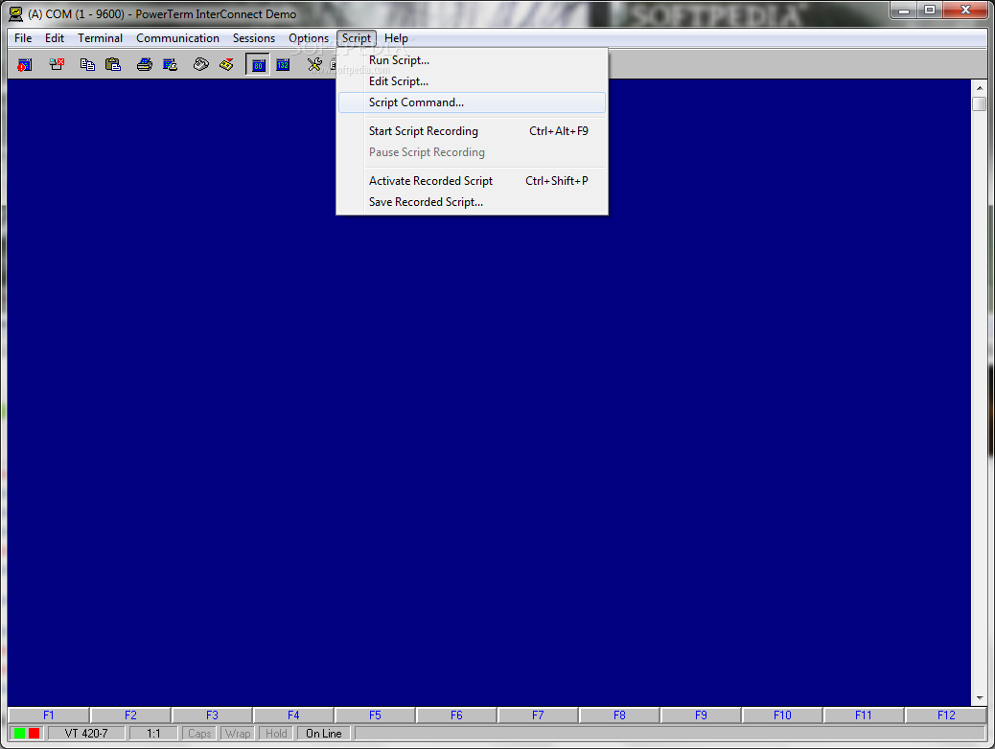Click the red indicator in status bar

pyautogui.click(x=35, y=733)
